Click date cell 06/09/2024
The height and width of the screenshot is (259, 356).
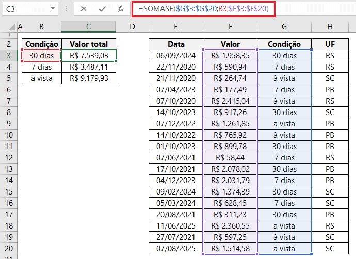point(176,55)
